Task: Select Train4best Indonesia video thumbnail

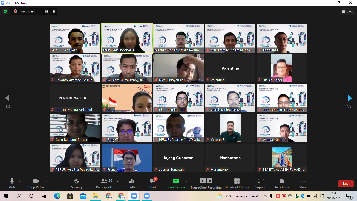Action: 127,38
